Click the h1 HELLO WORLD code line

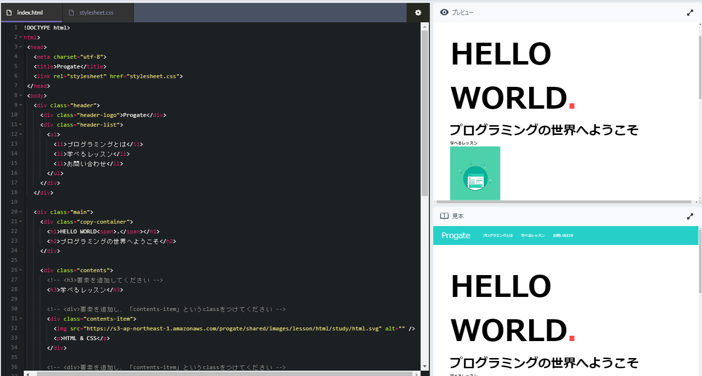tap(103, 231)
